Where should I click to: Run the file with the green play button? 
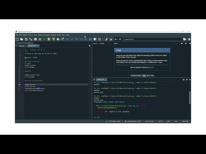point(44,39)
